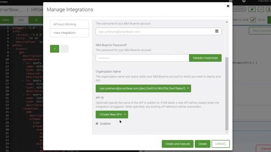Click the Create button
This screenshot has height=152, width=271.
point(202,144)
